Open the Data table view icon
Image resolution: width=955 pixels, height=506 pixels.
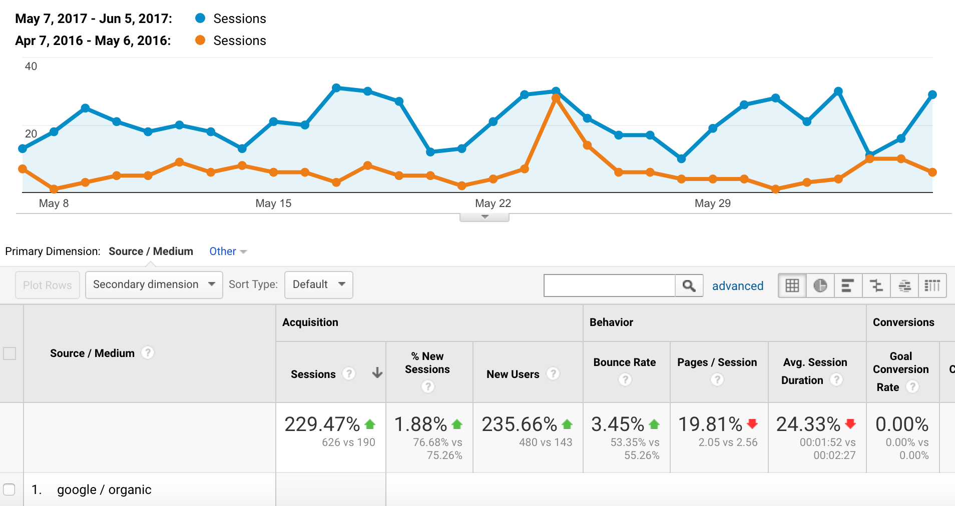792,285
